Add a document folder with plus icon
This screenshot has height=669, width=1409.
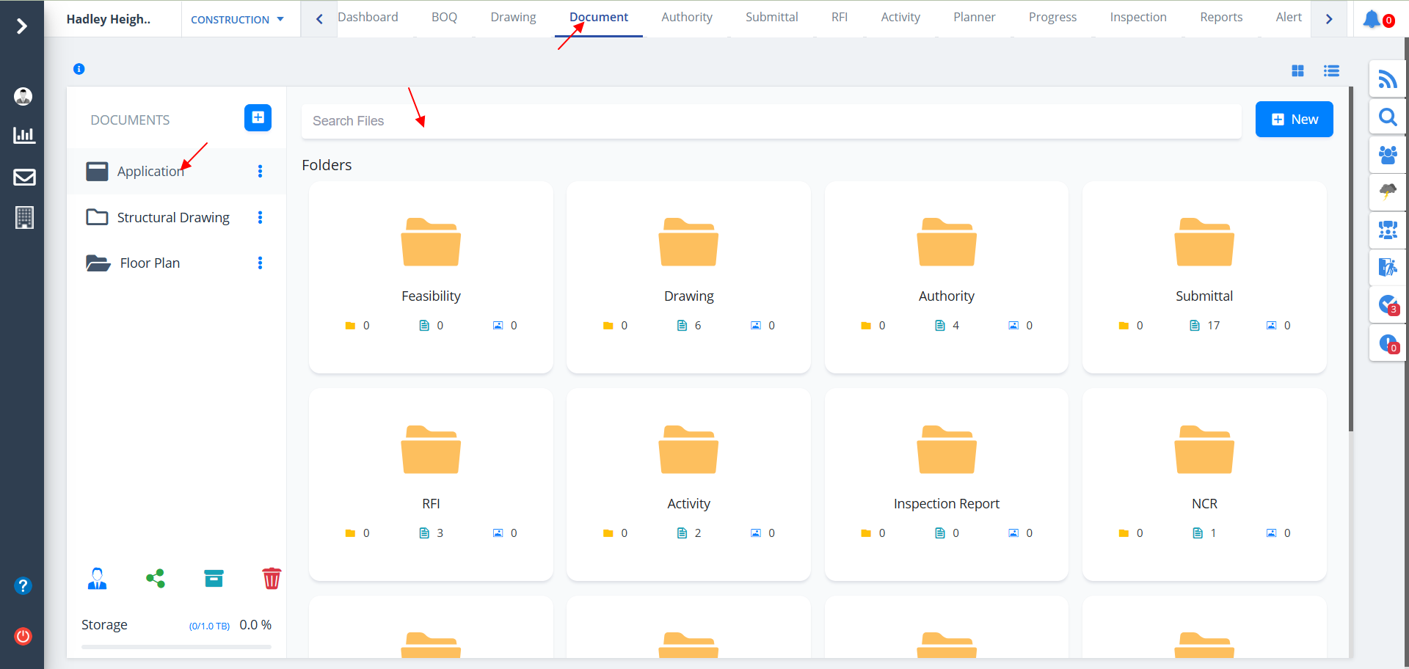click(258, 118)
